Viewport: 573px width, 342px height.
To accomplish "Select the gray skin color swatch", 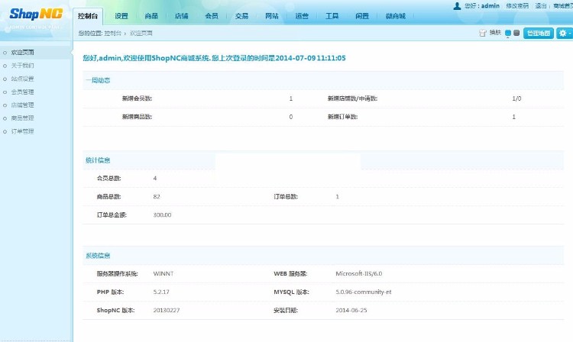I will pyautogui.click(x=516, y=33).
